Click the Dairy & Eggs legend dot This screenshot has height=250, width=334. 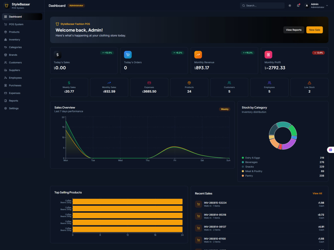243,158
